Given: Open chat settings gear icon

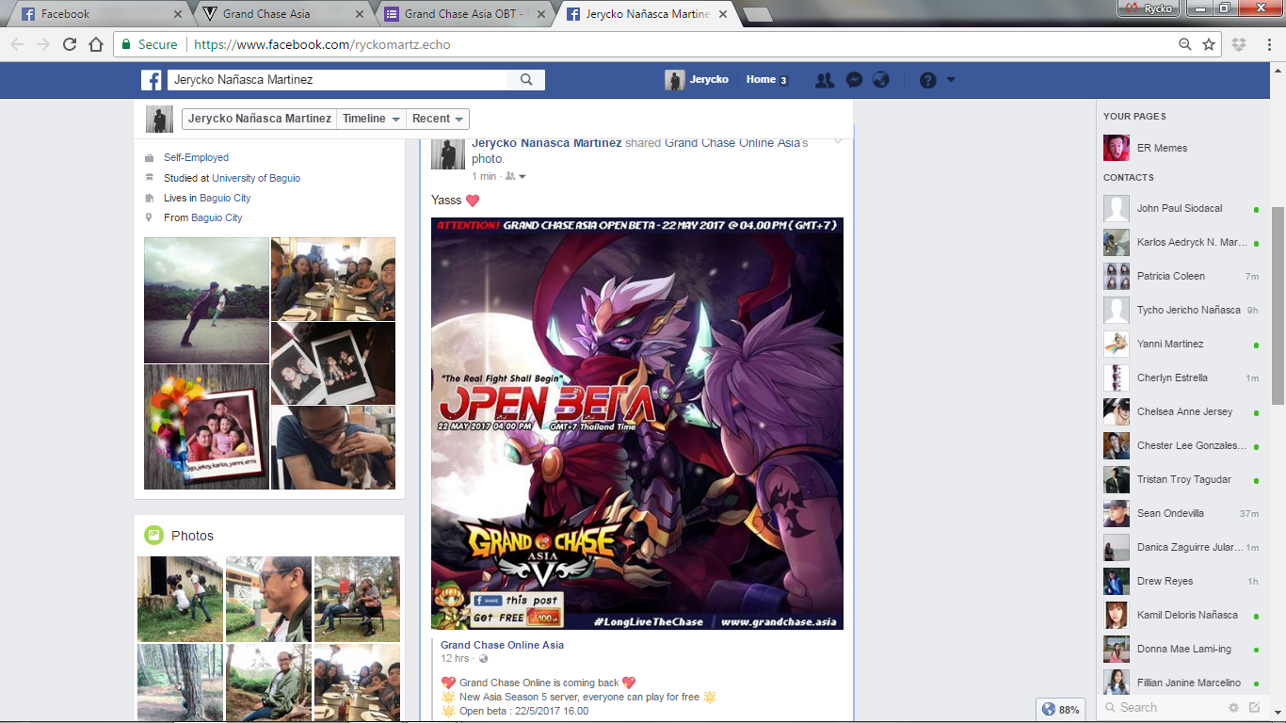Looking at the screenshot, I should point(1233,707).
